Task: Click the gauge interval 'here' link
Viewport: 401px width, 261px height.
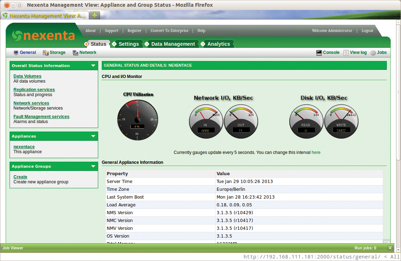Action: click(316, 152)
